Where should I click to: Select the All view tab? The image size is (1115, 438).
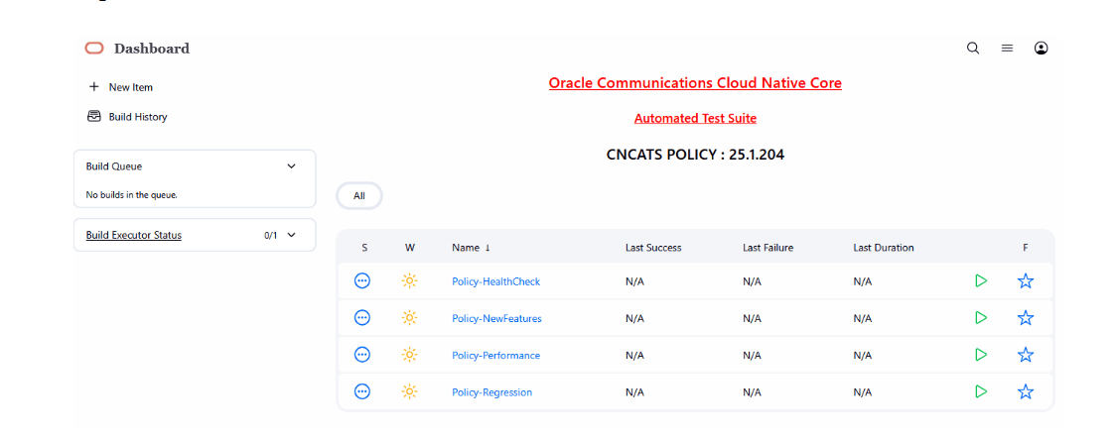click(359, 196)
